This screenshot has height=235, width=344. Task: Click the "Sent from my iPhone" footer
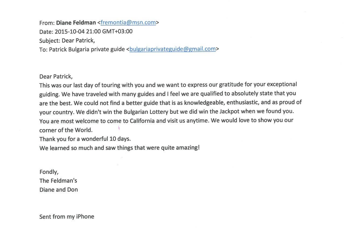(67, 217)
